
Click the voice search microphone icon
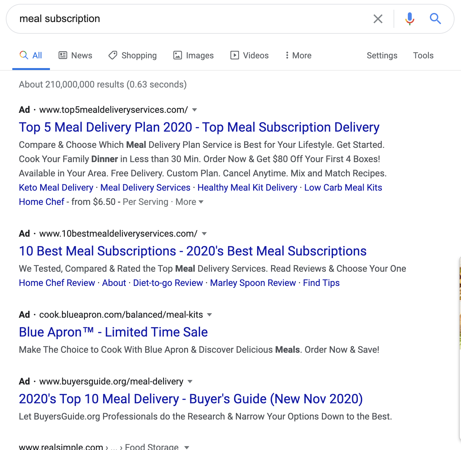(x=409, y=18)
